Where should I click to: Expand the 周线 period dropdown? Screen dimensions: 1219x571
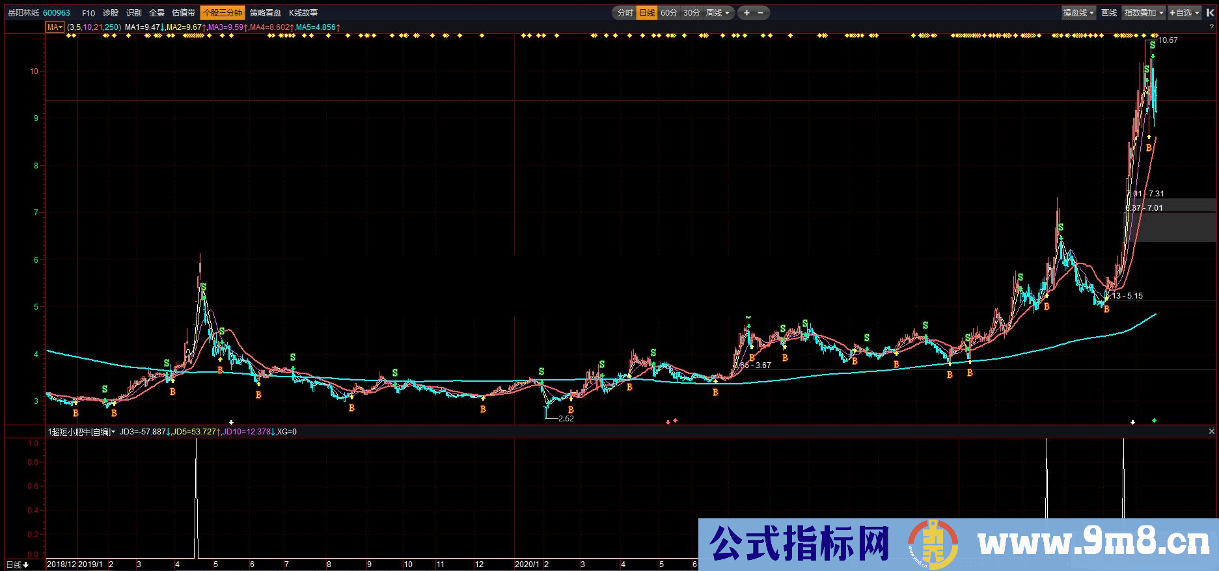(719, 12)
